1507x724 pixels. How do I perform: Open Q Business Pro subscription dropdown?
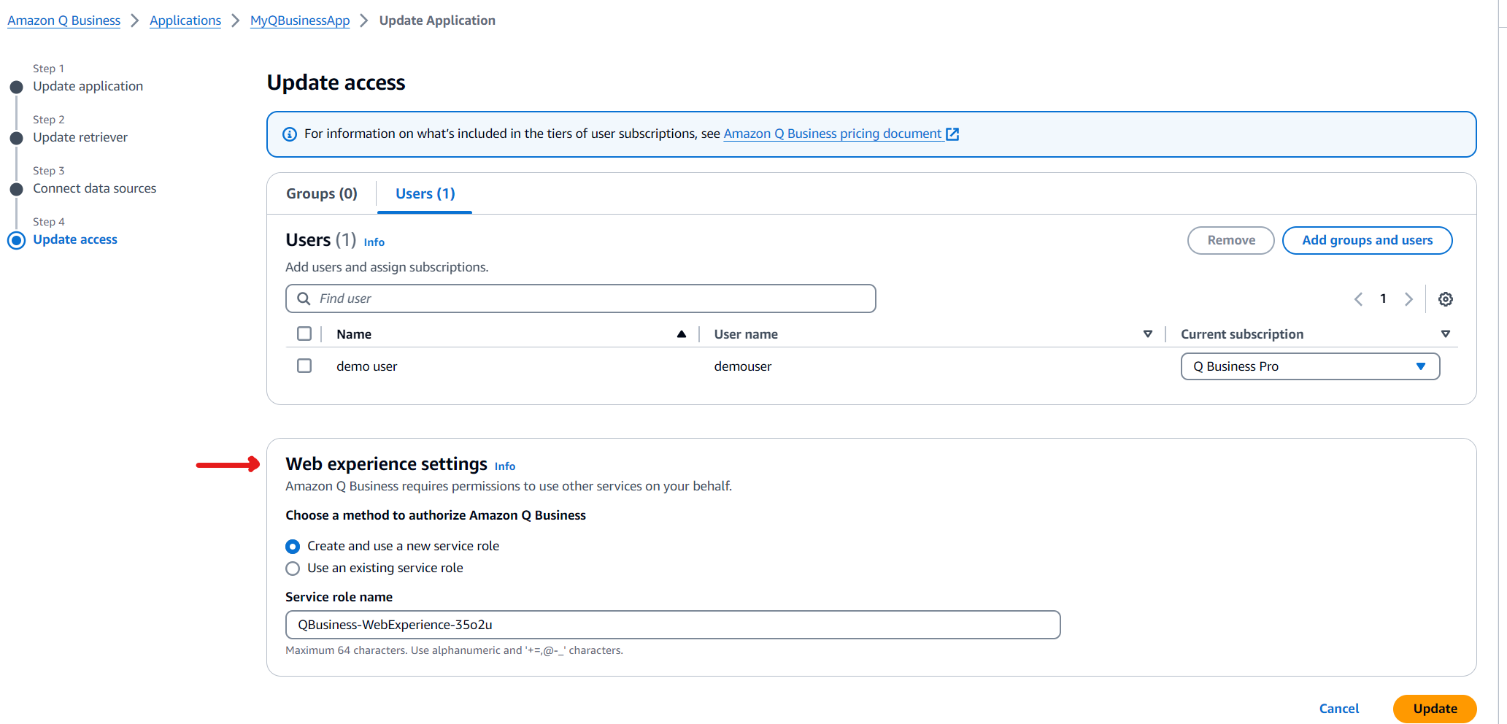[x=1310, y=366]
